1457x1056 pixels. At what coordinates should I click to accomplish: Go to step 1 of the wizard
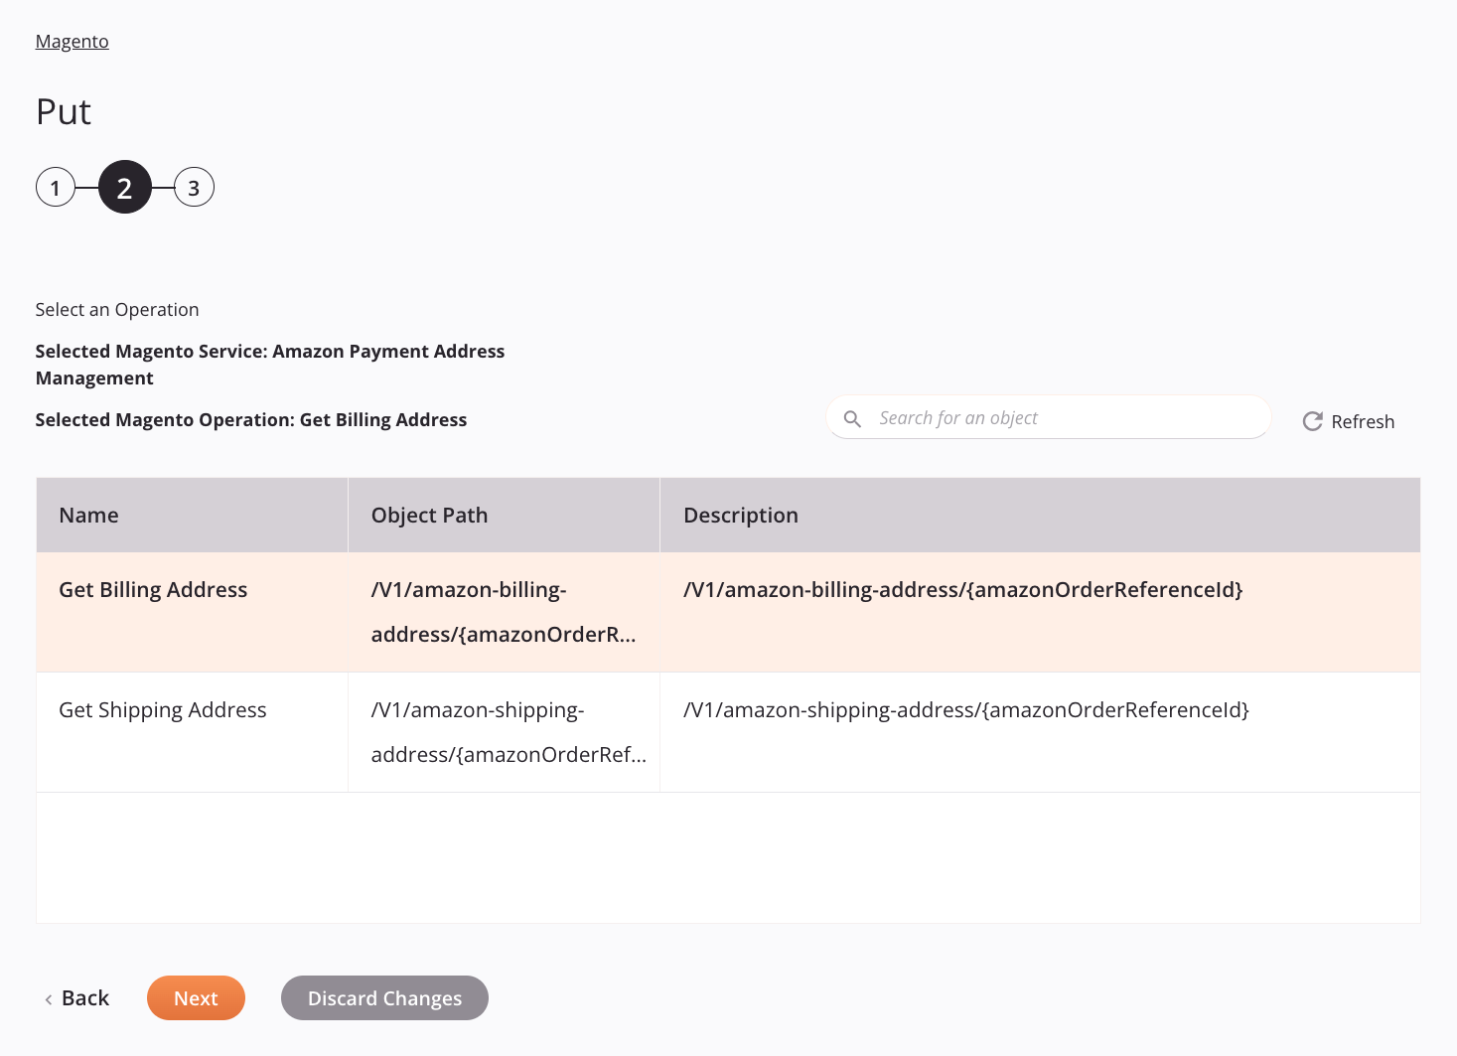click(56, 187)
